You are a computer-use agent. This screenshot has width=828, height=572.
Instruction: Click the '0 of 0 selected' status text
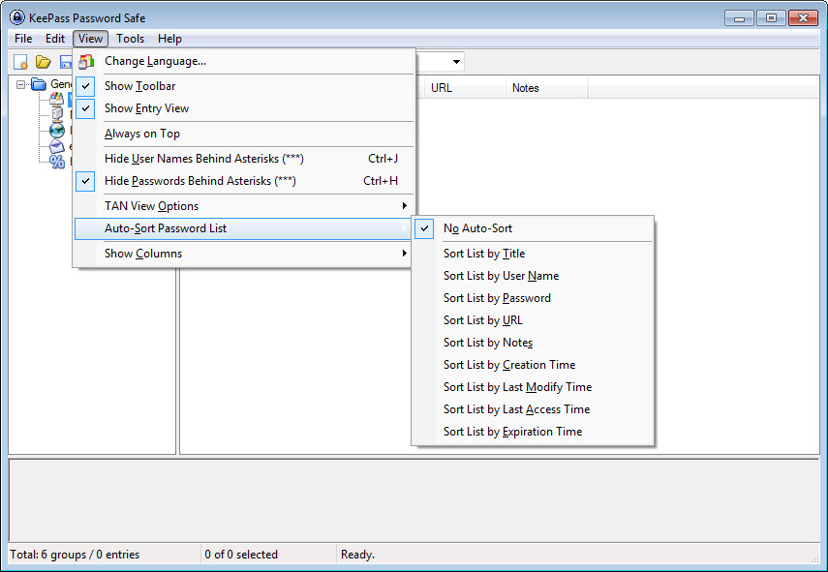coord(241,555)
